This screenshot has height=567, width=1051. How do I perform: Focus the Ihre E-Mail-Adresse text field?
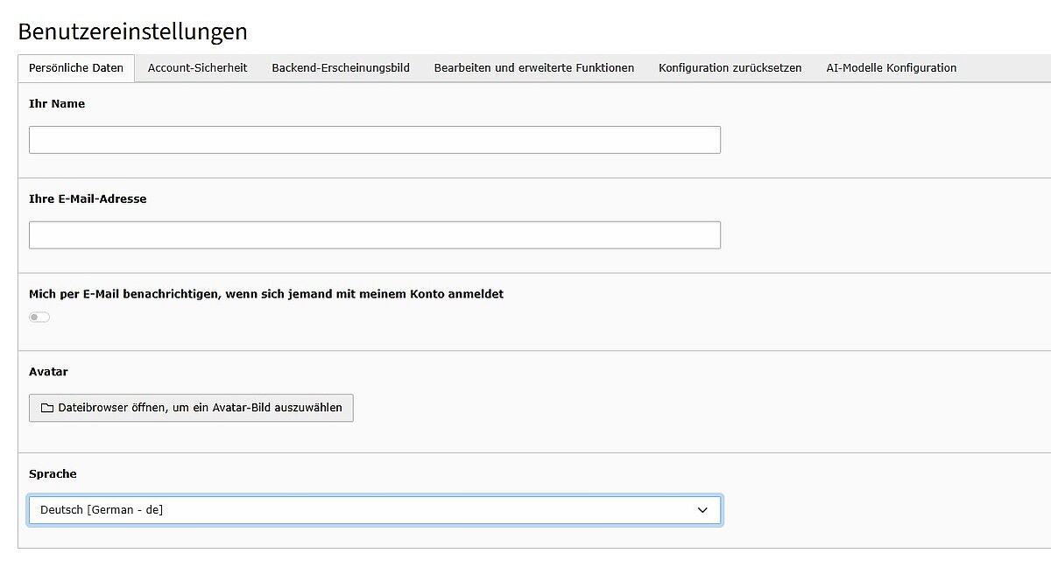coord(375,234)
